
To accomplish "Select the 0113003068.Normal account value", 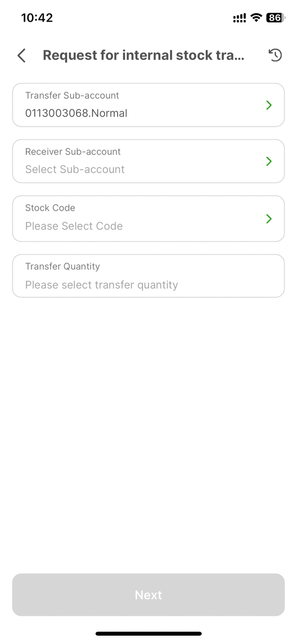I will (76, 113).
